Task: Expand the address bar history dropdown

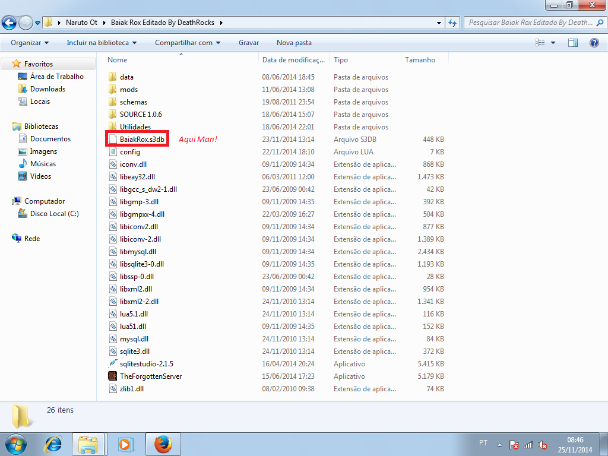Action: pos(439,23)
